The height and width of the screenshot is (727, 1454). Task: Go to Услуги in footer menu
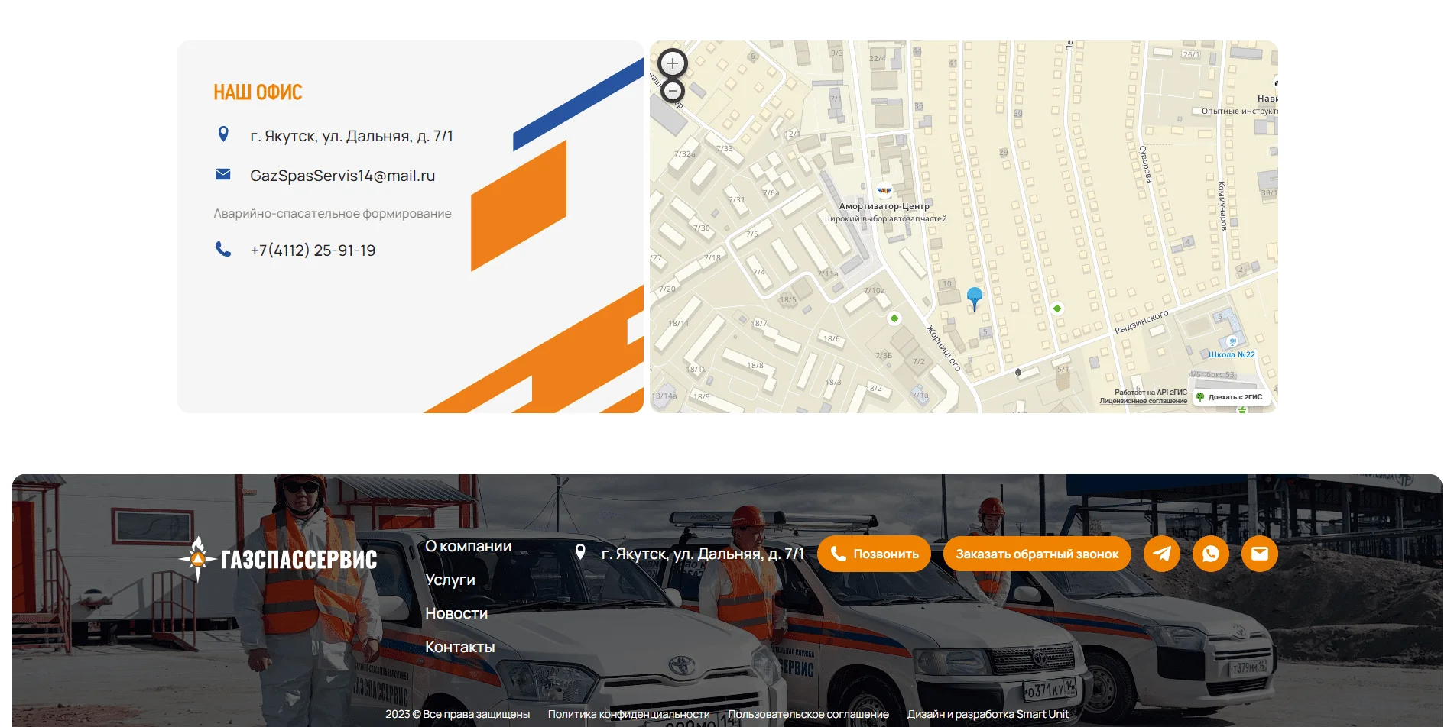click(450, 580)
